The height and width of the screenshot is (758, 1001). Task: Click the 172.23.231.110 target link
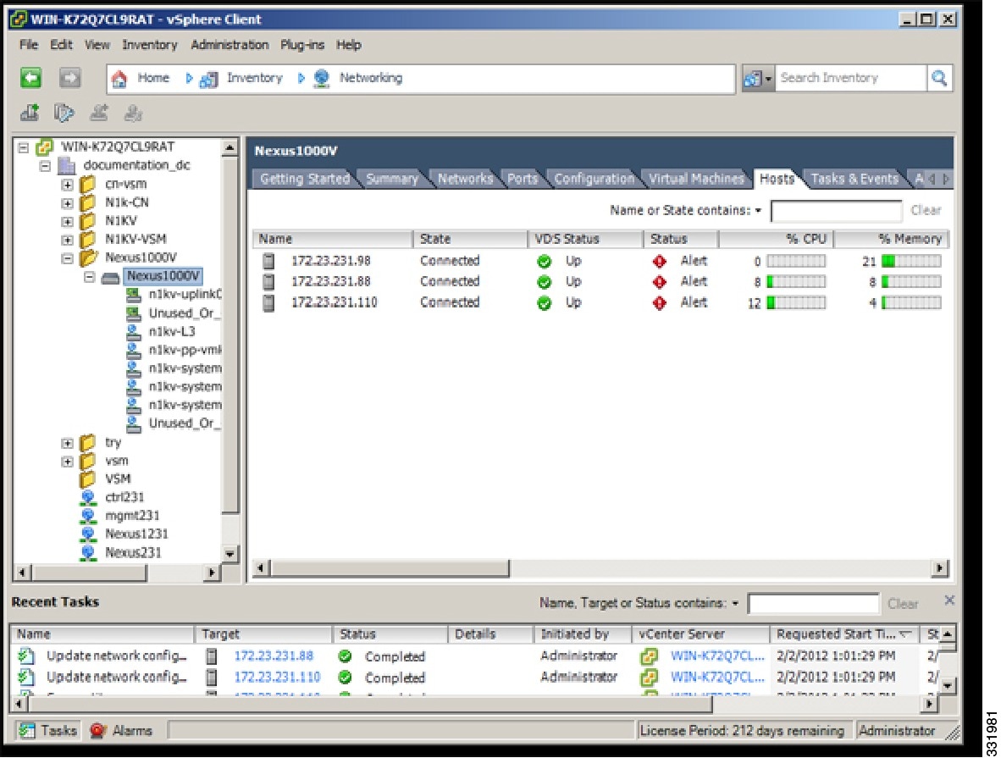pyautogui.click(x=277, y=677)
